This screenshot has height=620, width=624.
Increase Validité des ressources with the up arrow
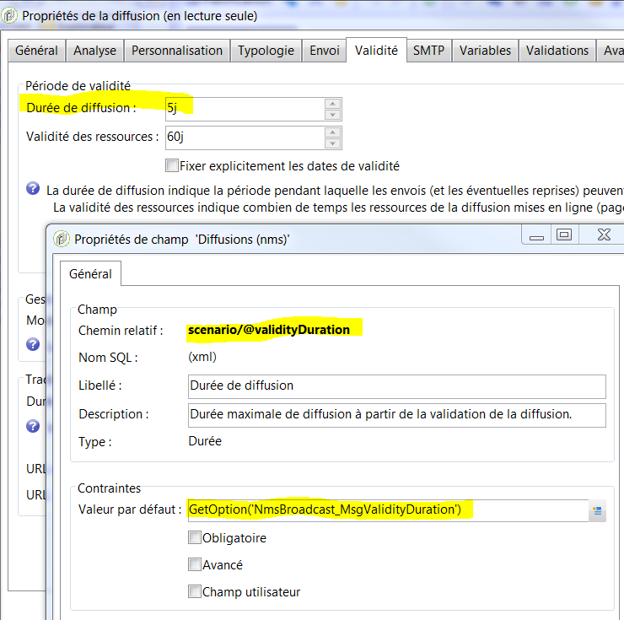point(332,132)
